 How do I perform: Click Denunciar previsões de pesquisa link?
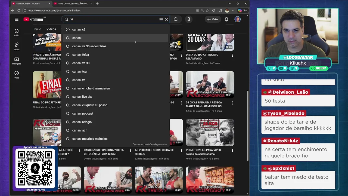[150, 144]
